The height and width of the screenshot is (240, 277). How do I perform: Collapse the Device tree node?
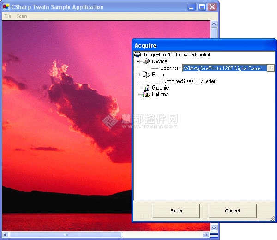pyautogui.click(x=138, y=61)
